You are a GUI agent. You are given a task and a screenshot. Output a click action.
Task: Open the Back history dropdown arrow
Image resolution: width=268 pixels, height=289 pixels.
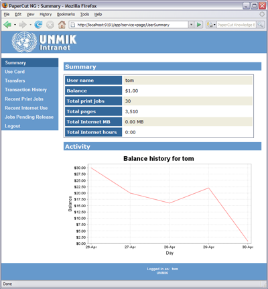pyautogui.click(x=15, y=25)
